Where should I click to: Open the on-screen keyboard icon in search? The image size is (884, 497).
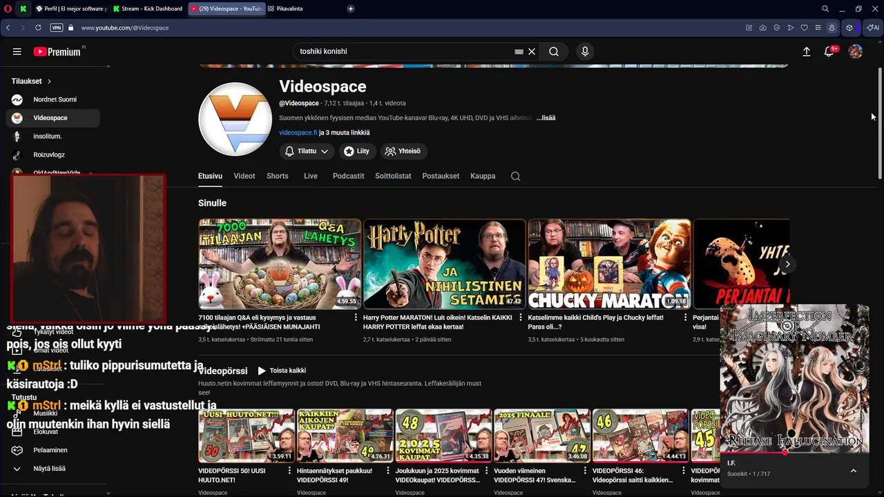(519, 52)
